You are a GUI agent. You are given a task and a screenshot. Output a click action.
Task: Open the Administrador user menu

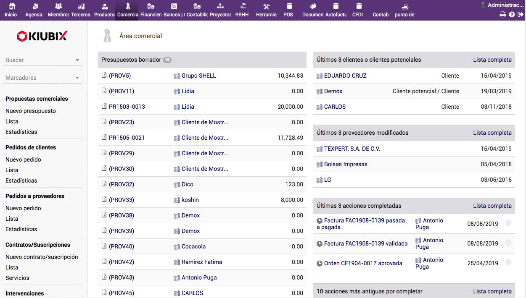(x=505, y=5)
